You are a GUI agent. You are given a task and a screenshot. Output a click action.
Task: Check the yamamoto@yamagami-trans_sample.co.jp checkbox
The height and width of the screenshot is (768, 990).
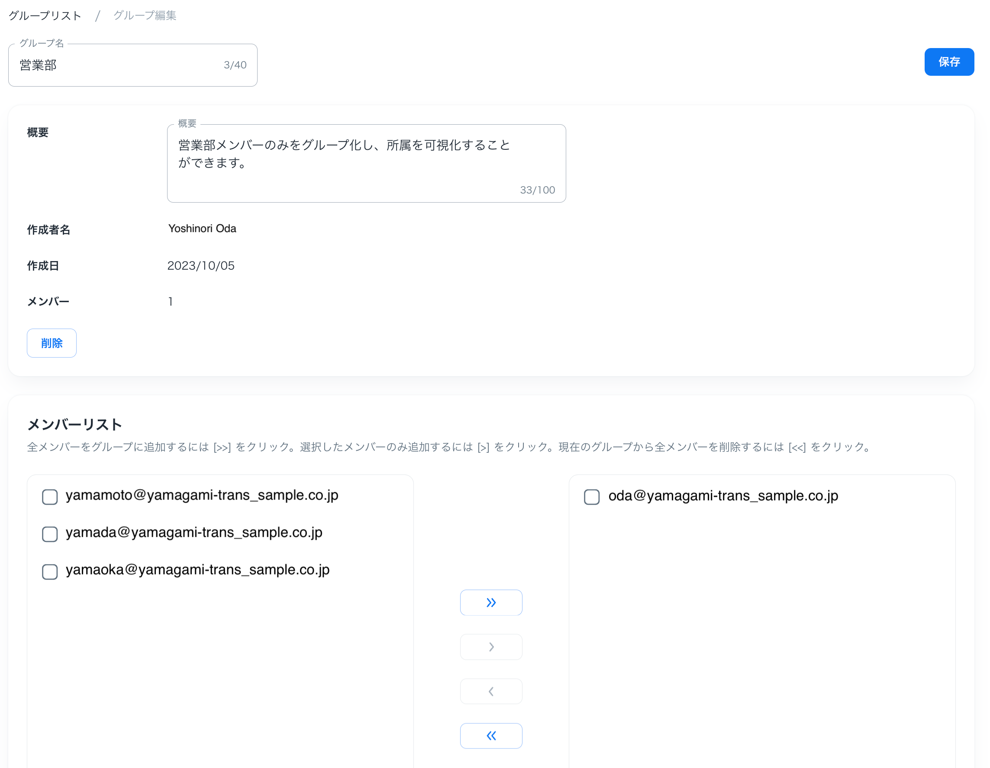tap(50, 497)
